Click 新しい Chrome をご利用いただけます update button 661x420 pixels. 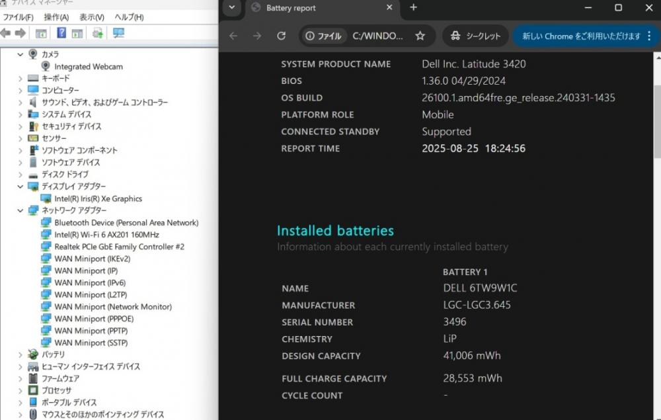(580, 36)
